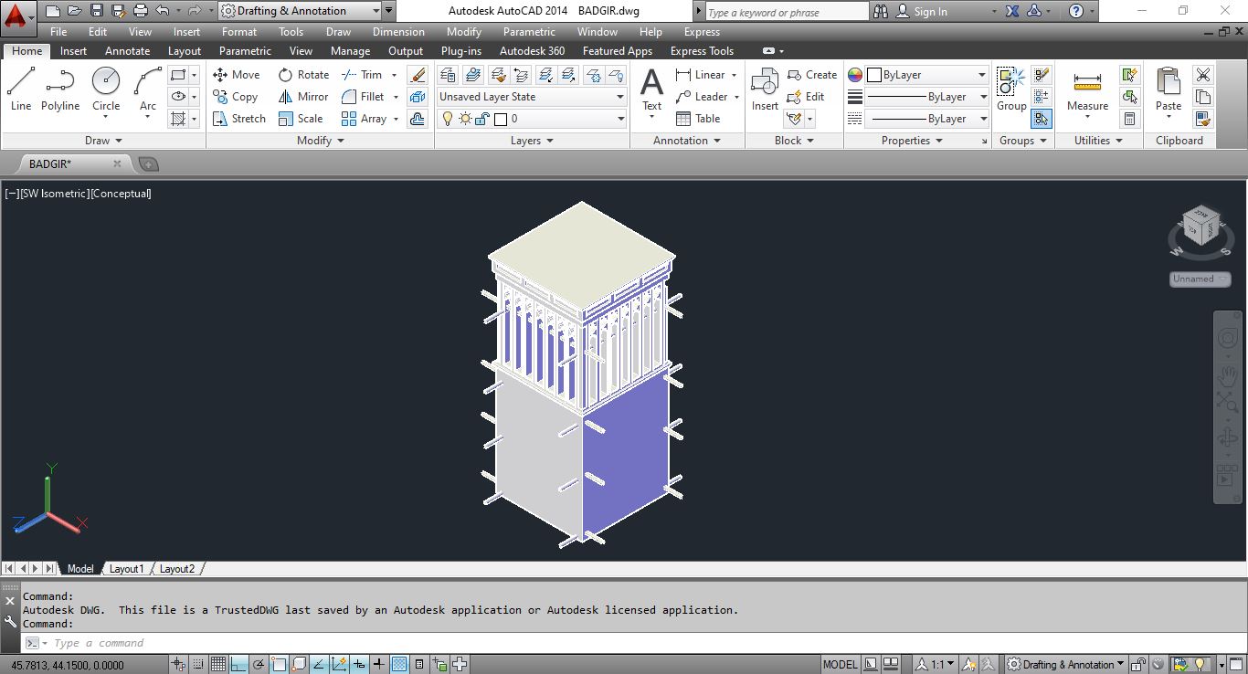Expand the Draw panel
1248x674 pixels.
pyautogui.click(x=103, y=141)
